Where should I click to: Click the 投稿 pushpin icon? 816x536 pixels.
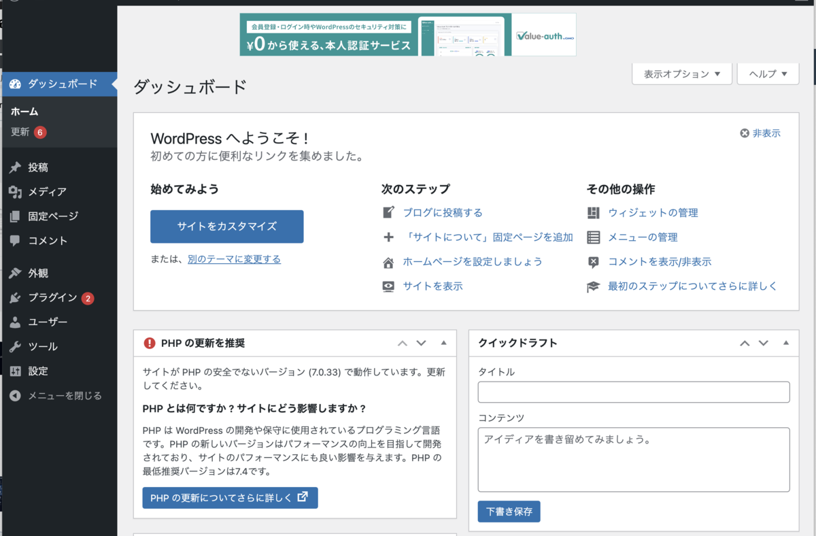point(16,167)
